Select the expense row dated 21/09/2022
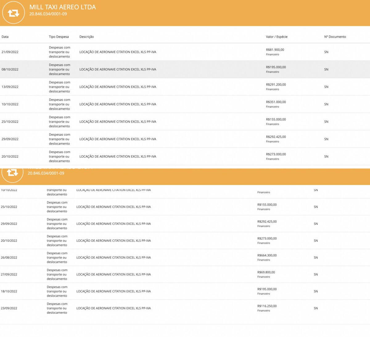The image size is (370, 337). click(10, 52)
